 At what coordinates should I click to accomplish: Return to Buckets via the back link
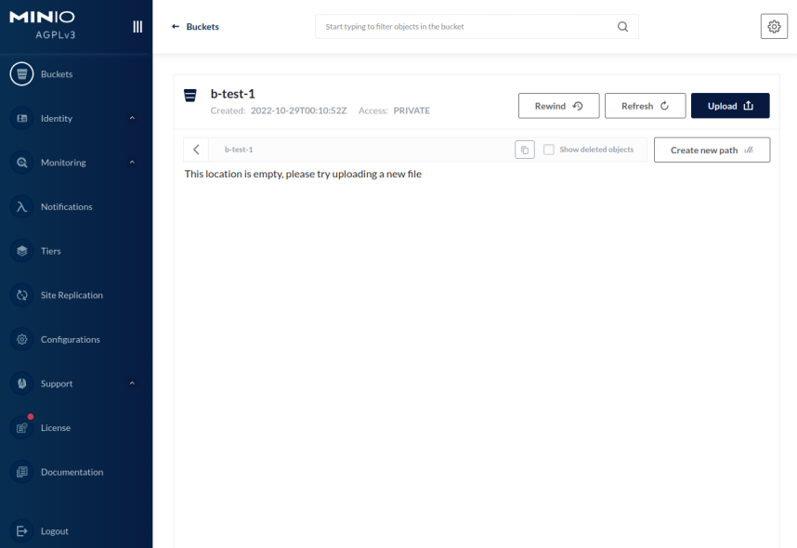click(196, 27)
